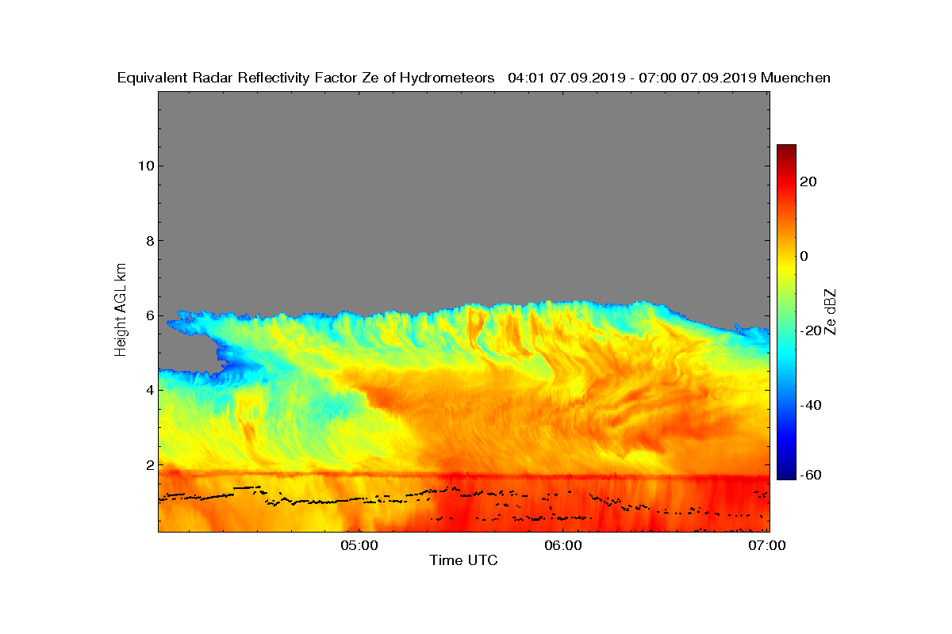Click the '06:00' time tick label
The width and height of the screenshot is (952, 634).
pyautogui.click(x=564, y=545)
